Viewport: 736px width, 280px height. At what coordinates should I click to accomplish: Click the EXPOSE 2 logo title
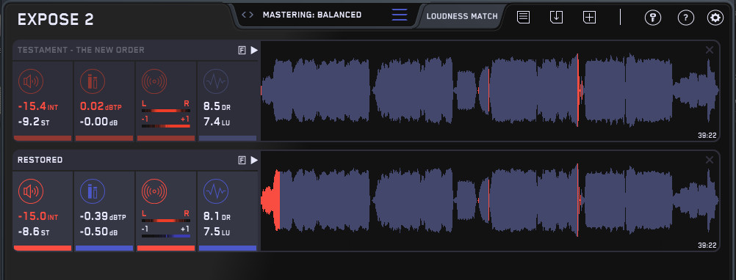click(x=55, y=19)
